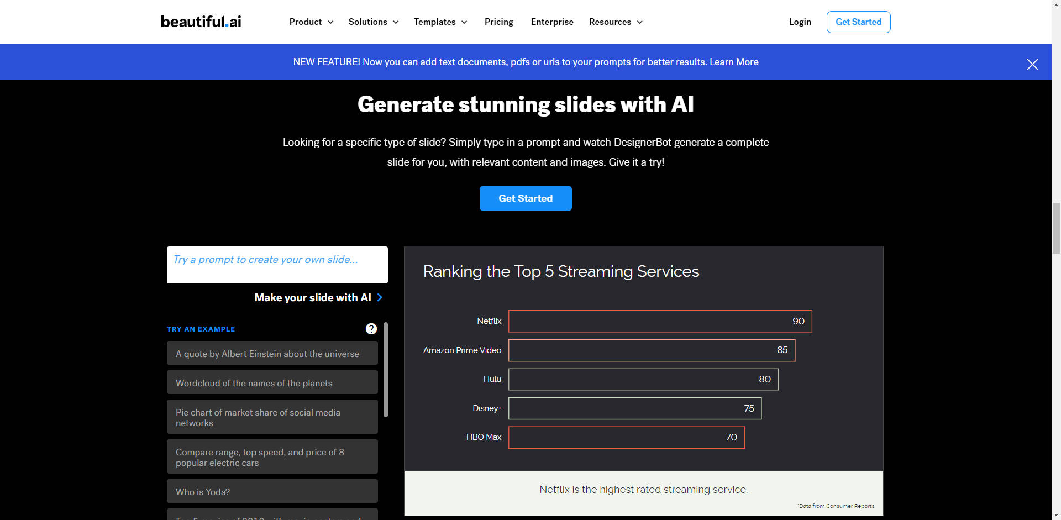
Task: Choose the planets wordcloud example prompt
Action: tap(272, 382)
